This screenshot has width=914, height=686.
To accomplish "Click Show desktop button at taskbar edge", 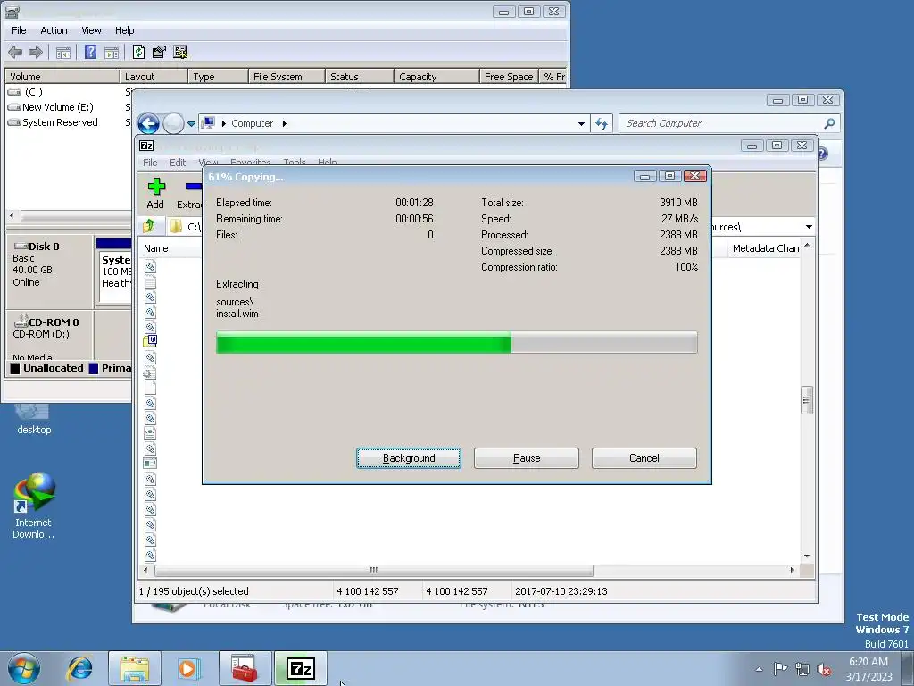I will pos(908,668).
